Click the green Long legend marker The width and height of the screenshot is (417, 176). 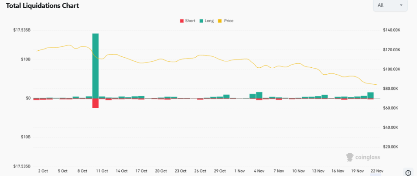coord(202,21)
